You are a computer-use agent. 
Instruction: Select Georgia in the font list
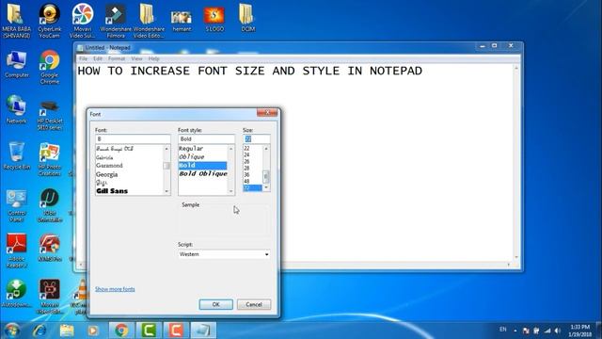(106, 174)
